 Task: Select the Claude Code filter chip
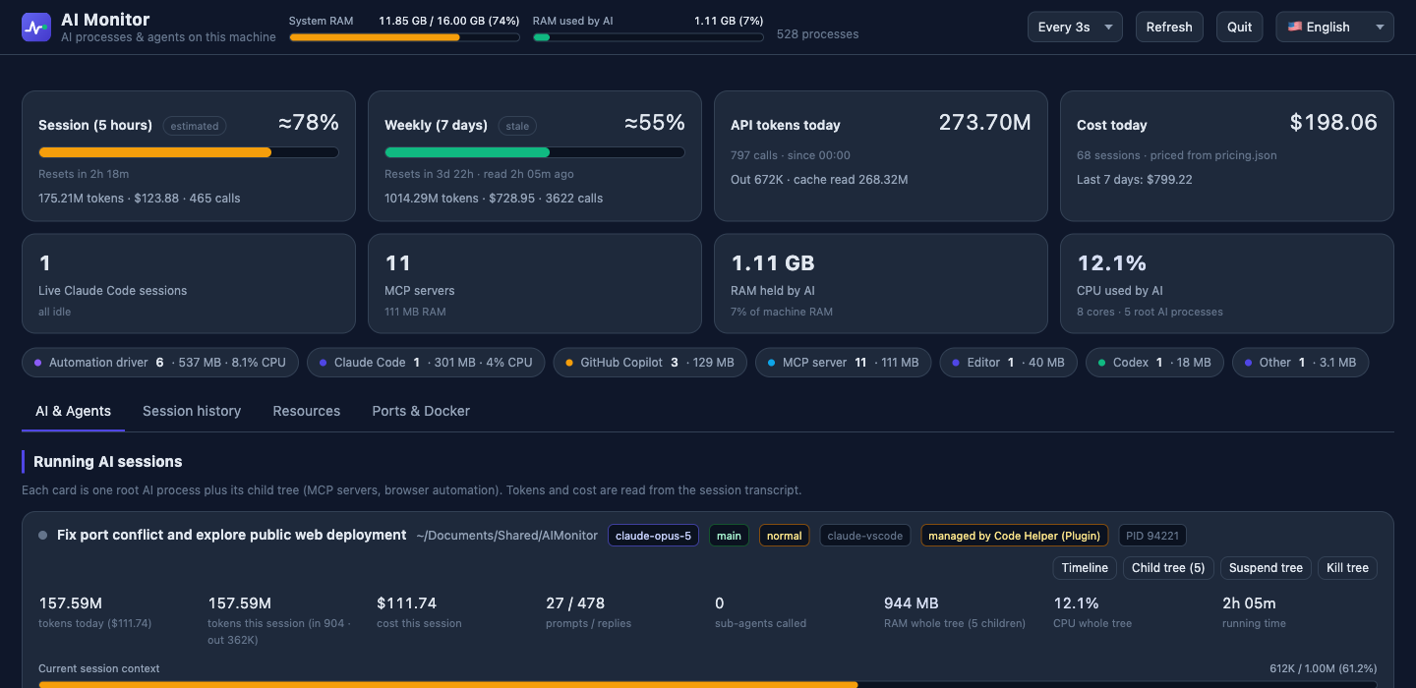[x=426, y=363]
